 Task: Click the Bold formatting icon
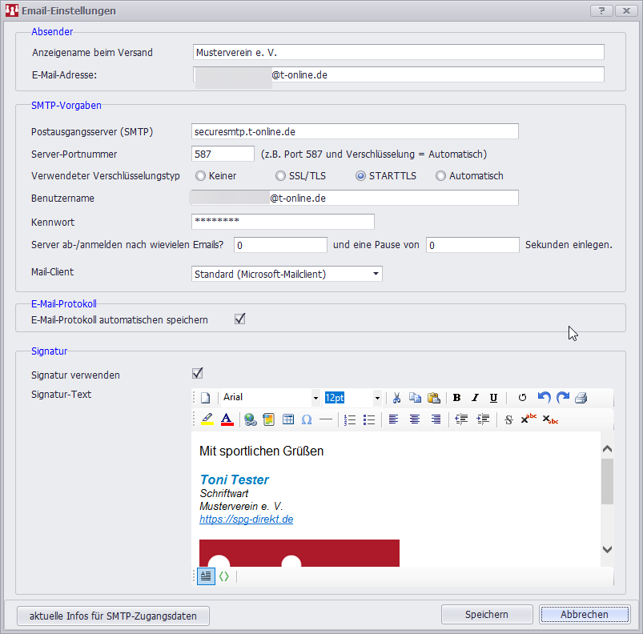pos(456,398)
